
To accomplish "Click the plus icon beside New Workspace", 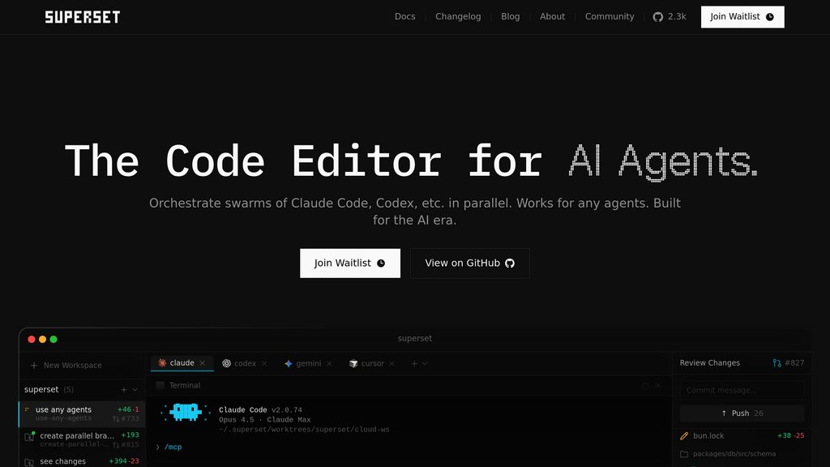I will (x=34, y=366).
